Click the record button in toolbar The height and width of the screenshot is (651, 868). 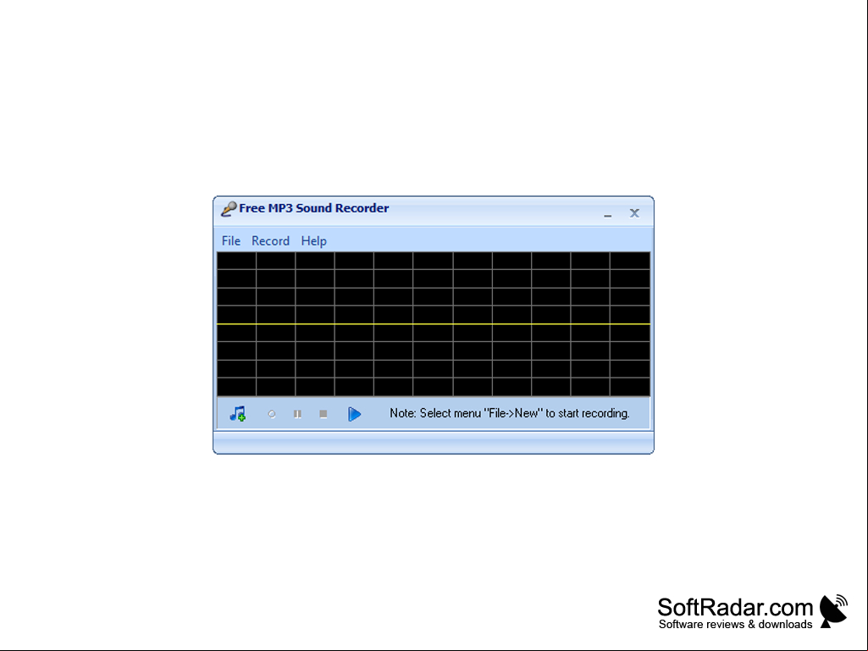[272, 413]
